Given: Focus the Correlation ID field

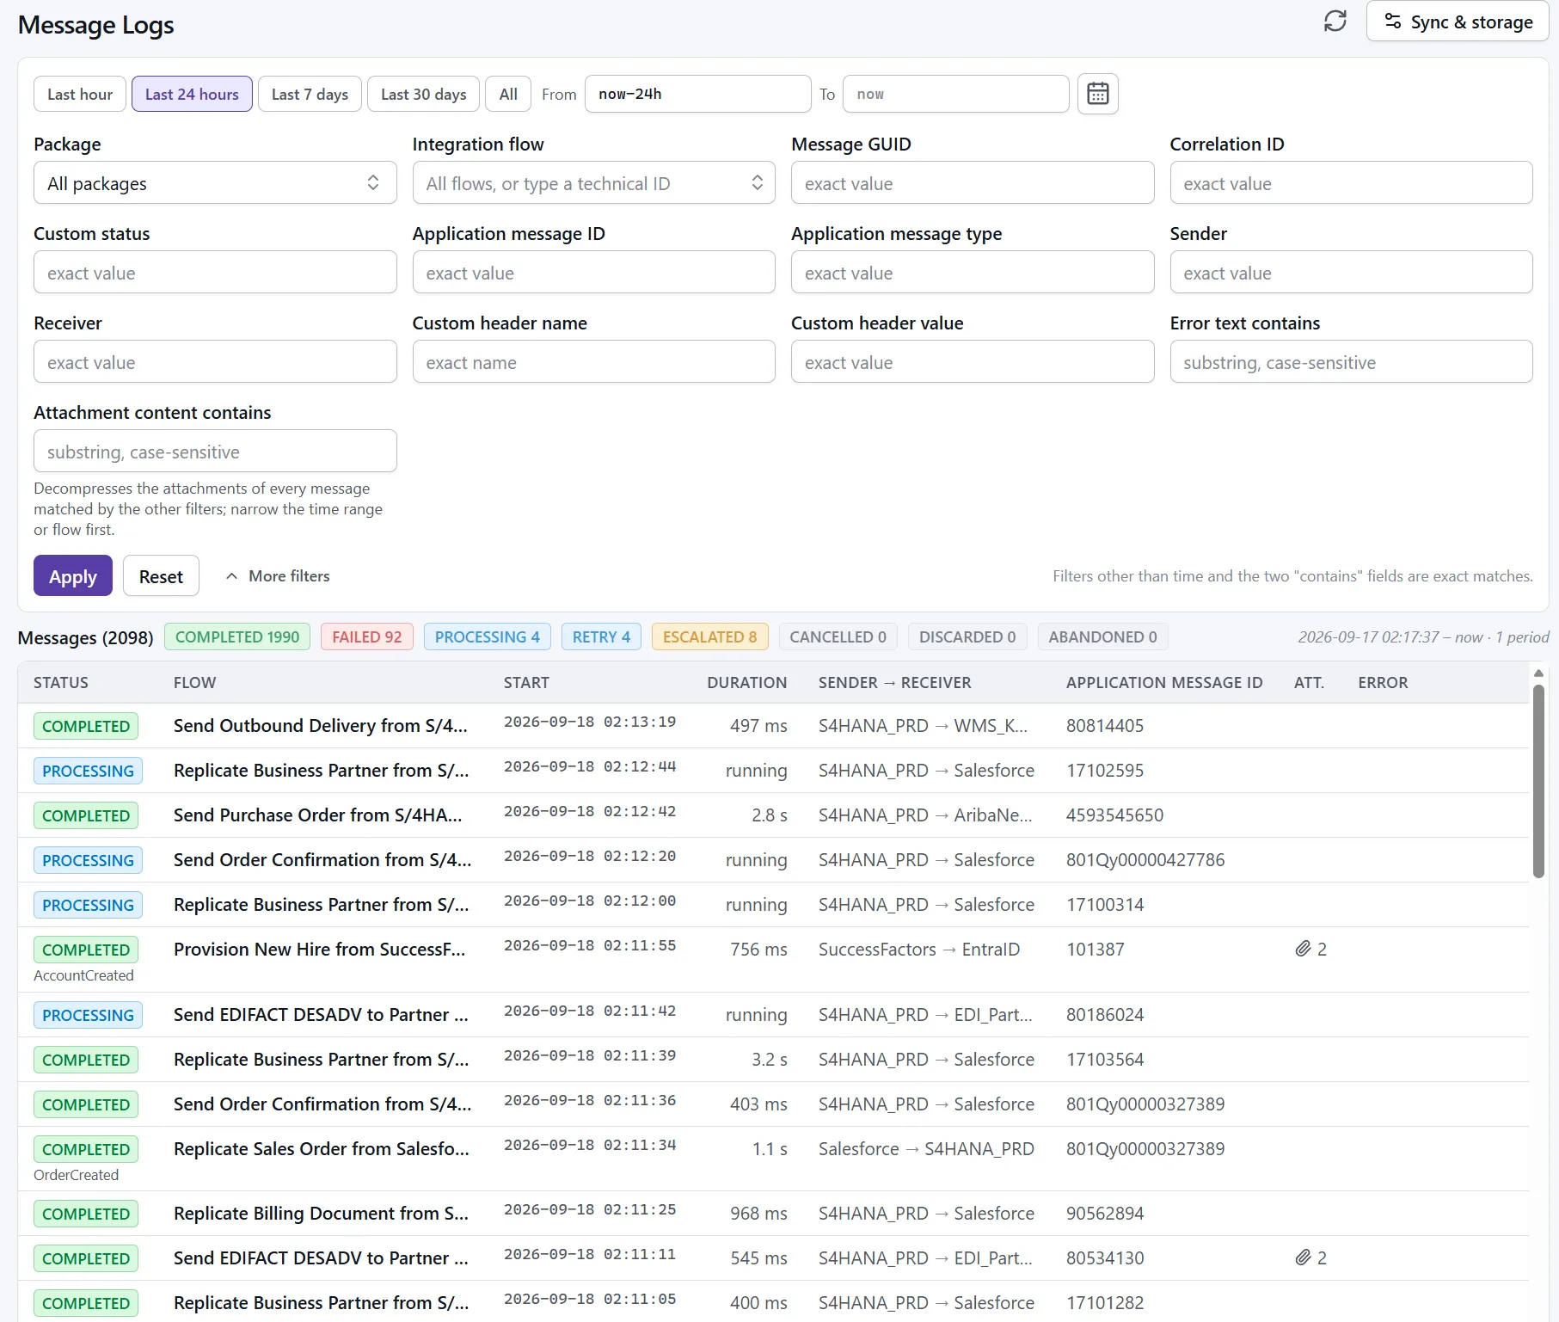Looking at the screenshot, I should (1351, 183).
